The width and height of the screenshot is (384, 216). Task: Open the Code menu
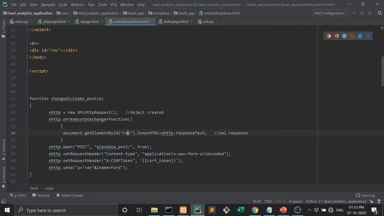pyautogui.click(x=62, y=5)
